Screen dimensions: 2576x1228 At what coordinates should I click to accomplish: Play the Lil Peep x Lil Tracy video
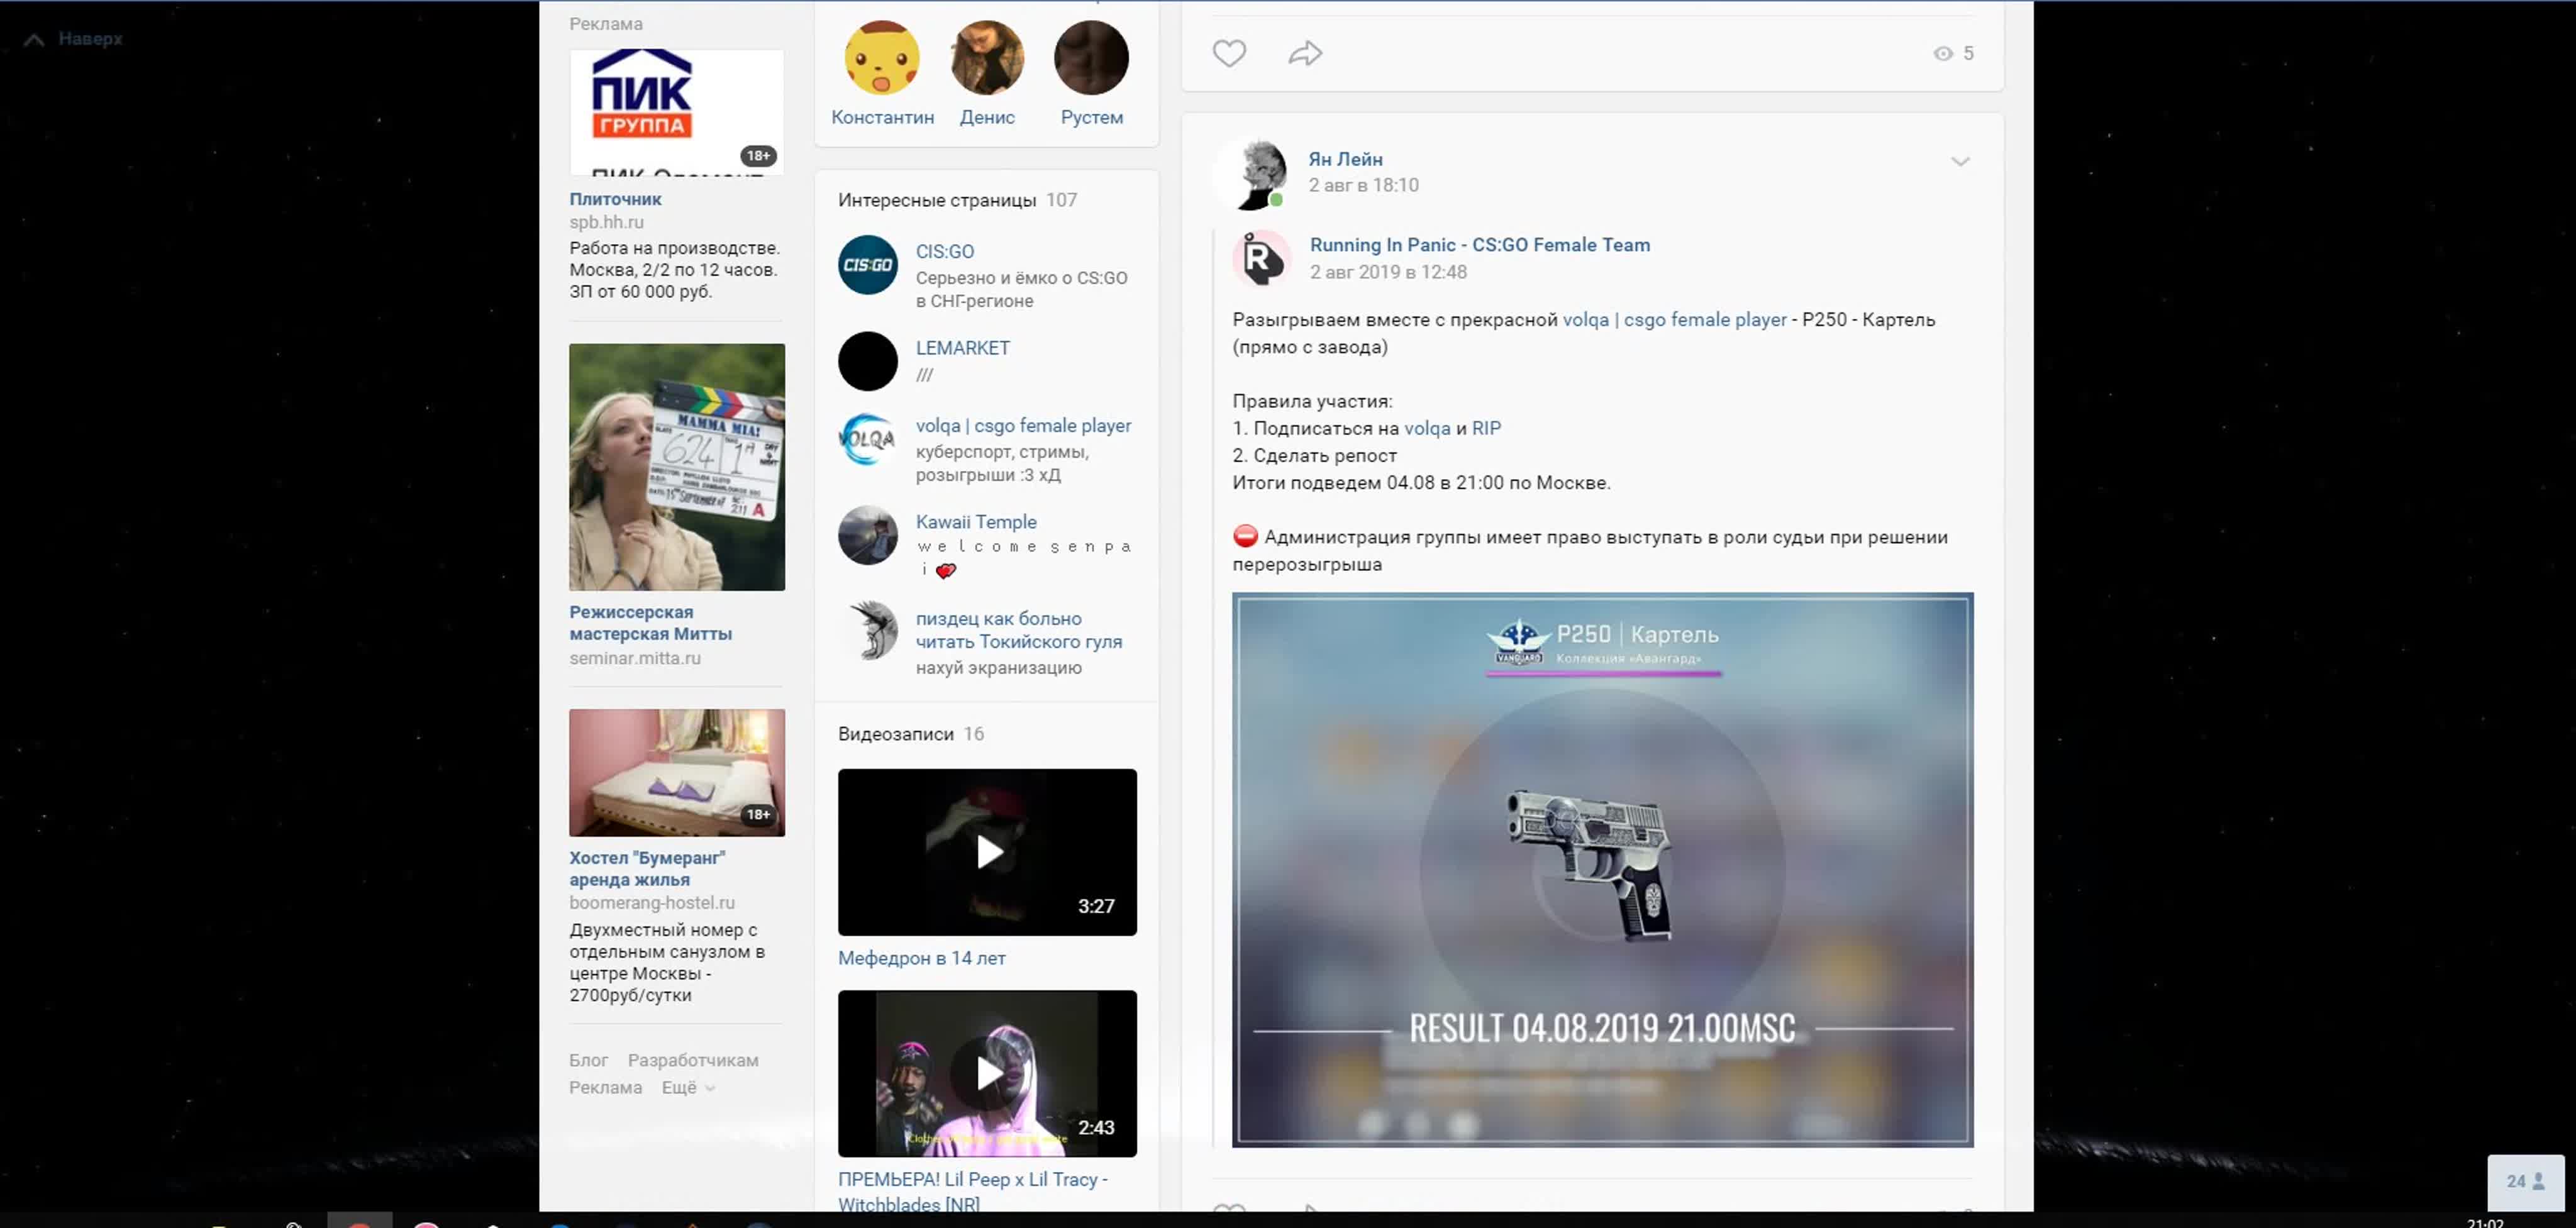[987, 1073]
